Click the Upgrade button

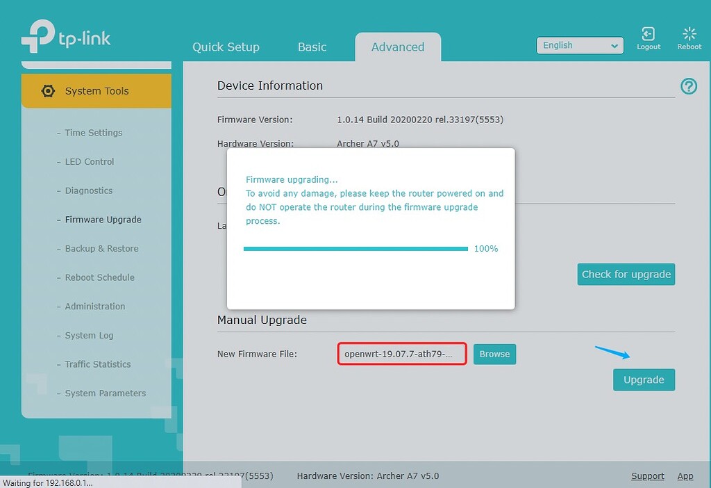644,380
